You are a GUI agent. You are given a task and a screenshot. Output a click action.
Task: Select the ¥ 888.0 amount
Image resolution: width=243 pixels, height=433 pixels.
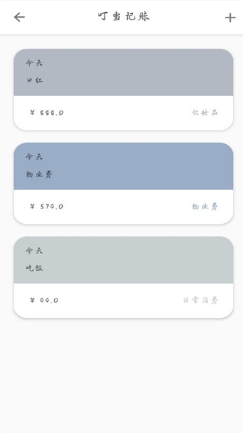coord(47,113)
